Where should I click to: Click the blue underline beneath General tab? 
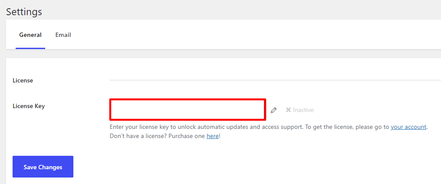[x=30, y=48]
